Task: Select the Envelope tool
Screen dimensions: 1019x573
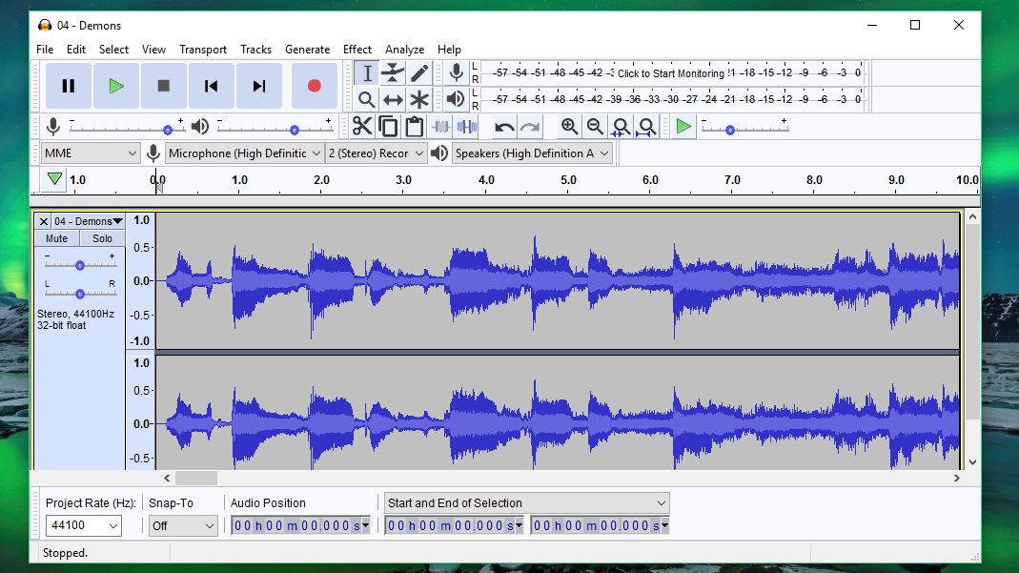Action: click(395, 72)
